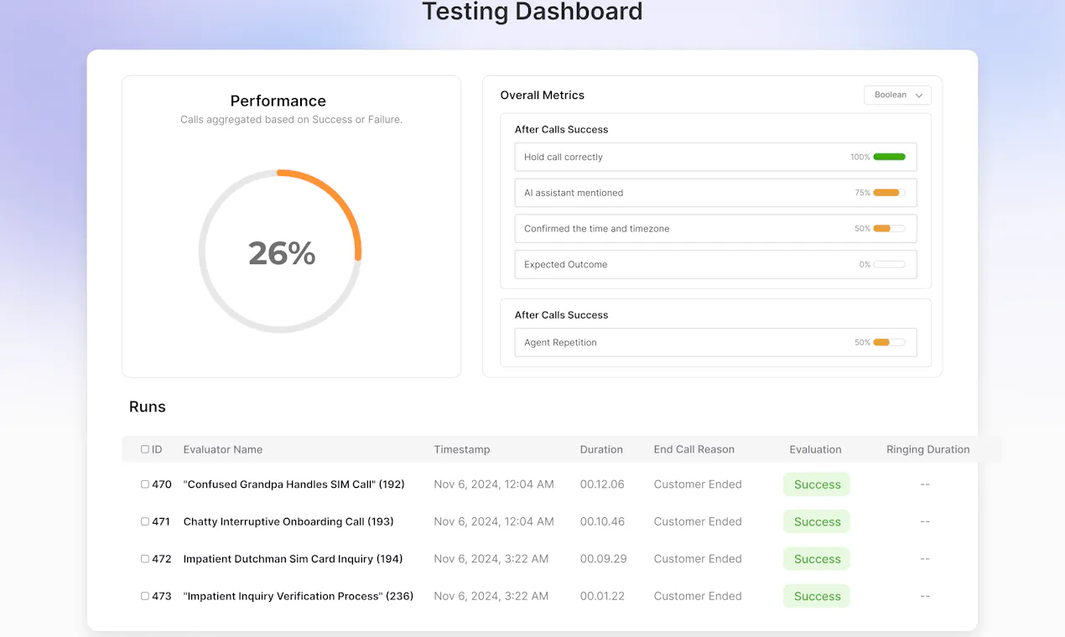The height and width of the screenshot is (637, 1065).
Task: Check the box for run 472
Action: click(145, 559)
